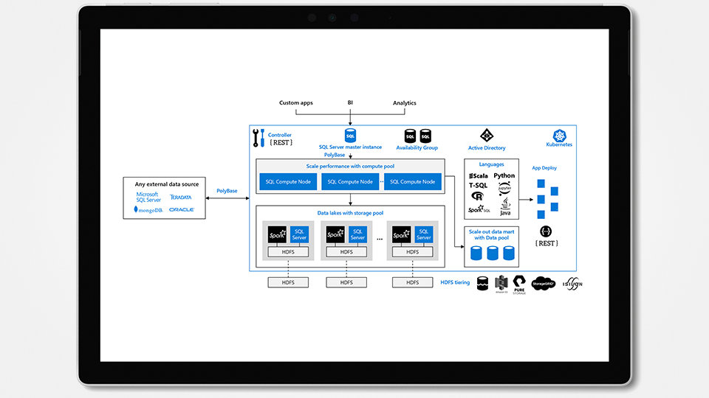Select the Active Directory diamond icon
This screenshot has width=709, height=398.
pos(487,136)
